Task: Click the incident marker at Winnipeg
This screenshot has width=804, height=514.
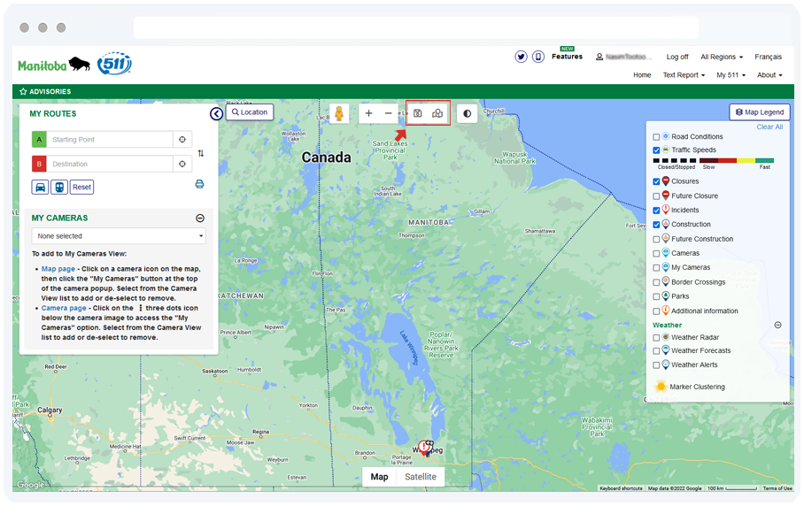Action: [x=423, y=447]
